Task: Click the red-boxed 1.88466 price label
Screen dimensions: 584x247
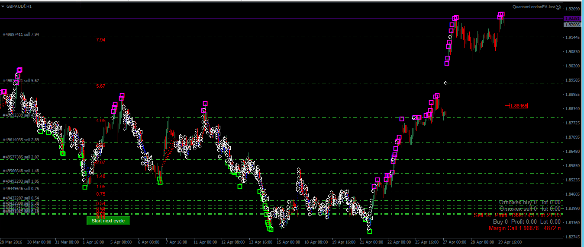Action: [x=519, y=106]
